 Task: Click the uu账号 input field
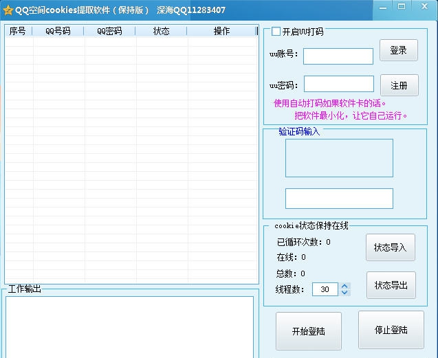[x=338, y=56]
